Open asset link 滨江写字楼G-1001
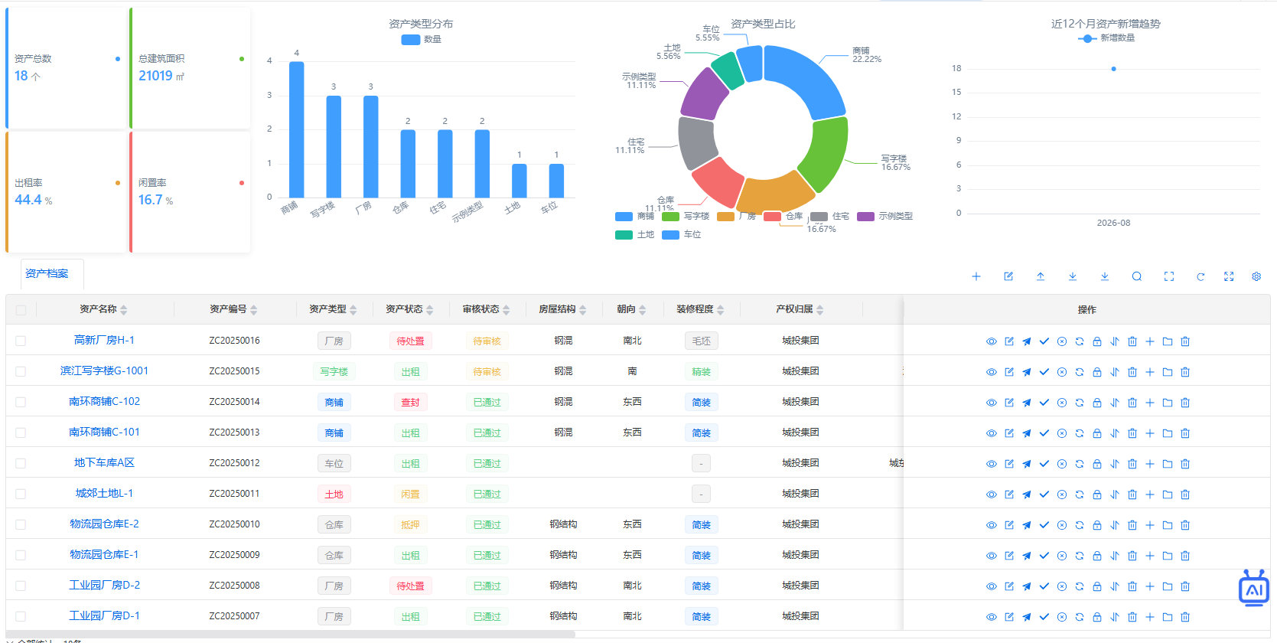 [x=104, y=370]
